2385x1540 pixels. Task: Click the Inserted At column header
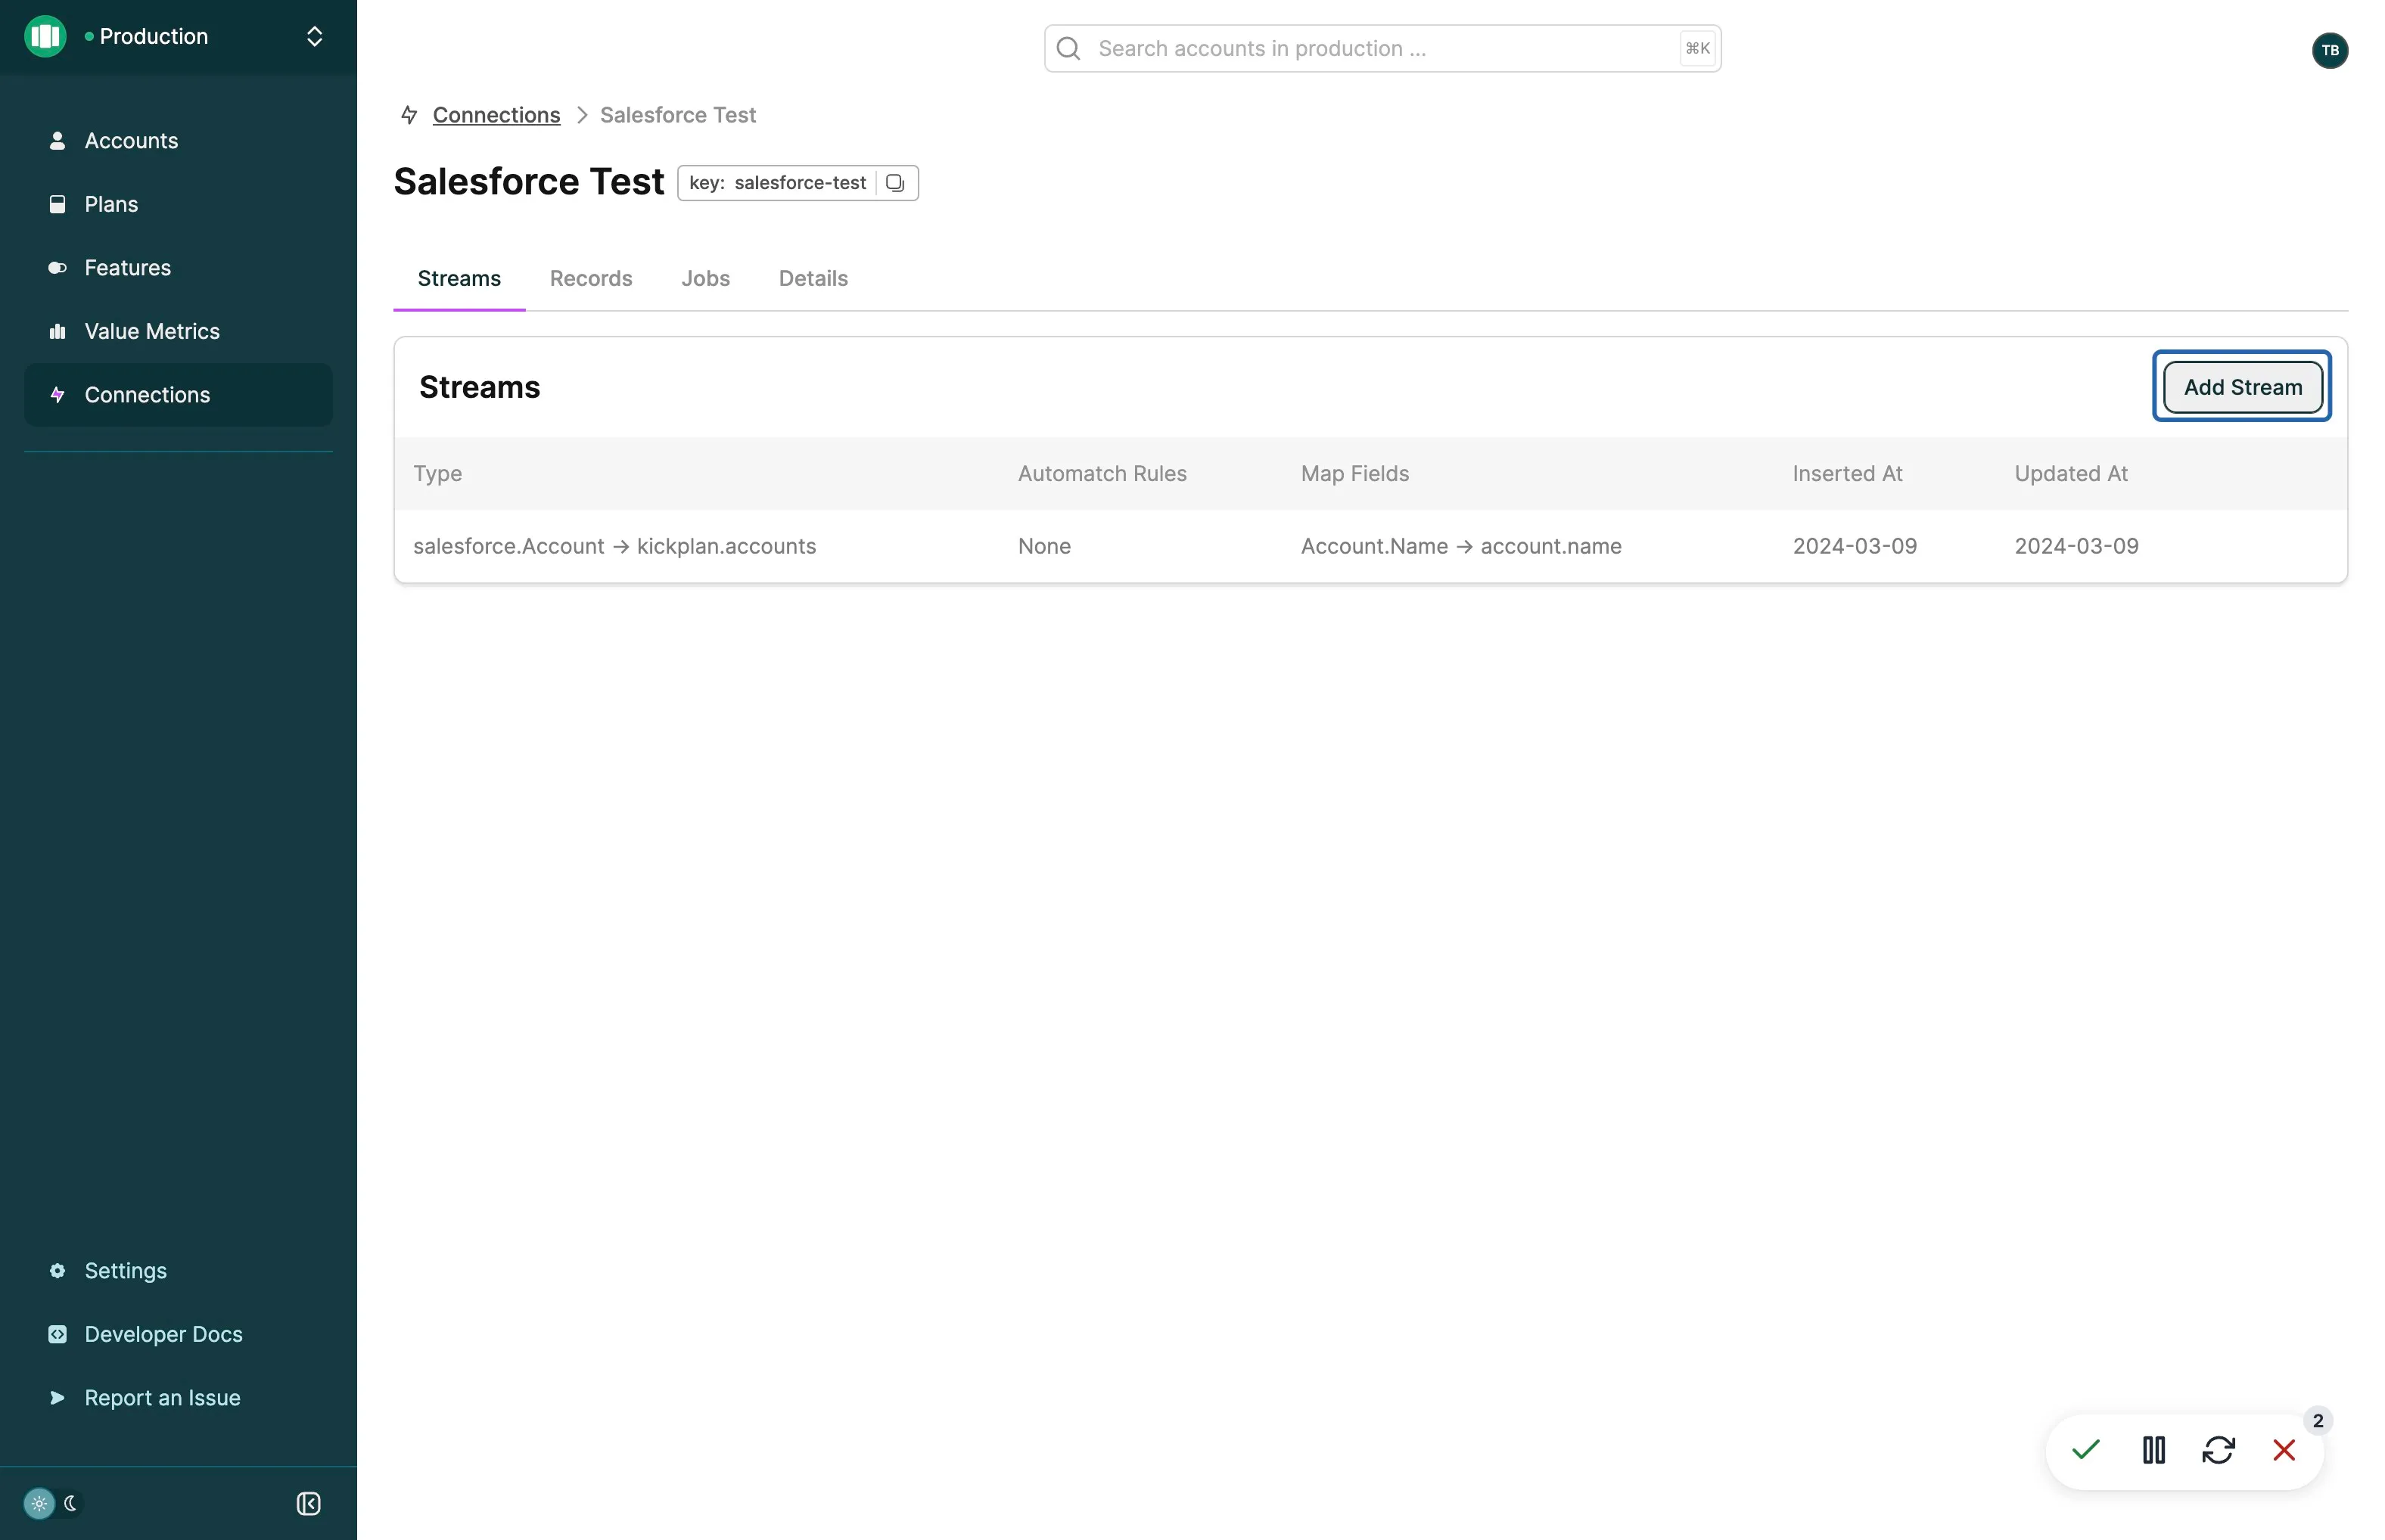(1847, 474)
